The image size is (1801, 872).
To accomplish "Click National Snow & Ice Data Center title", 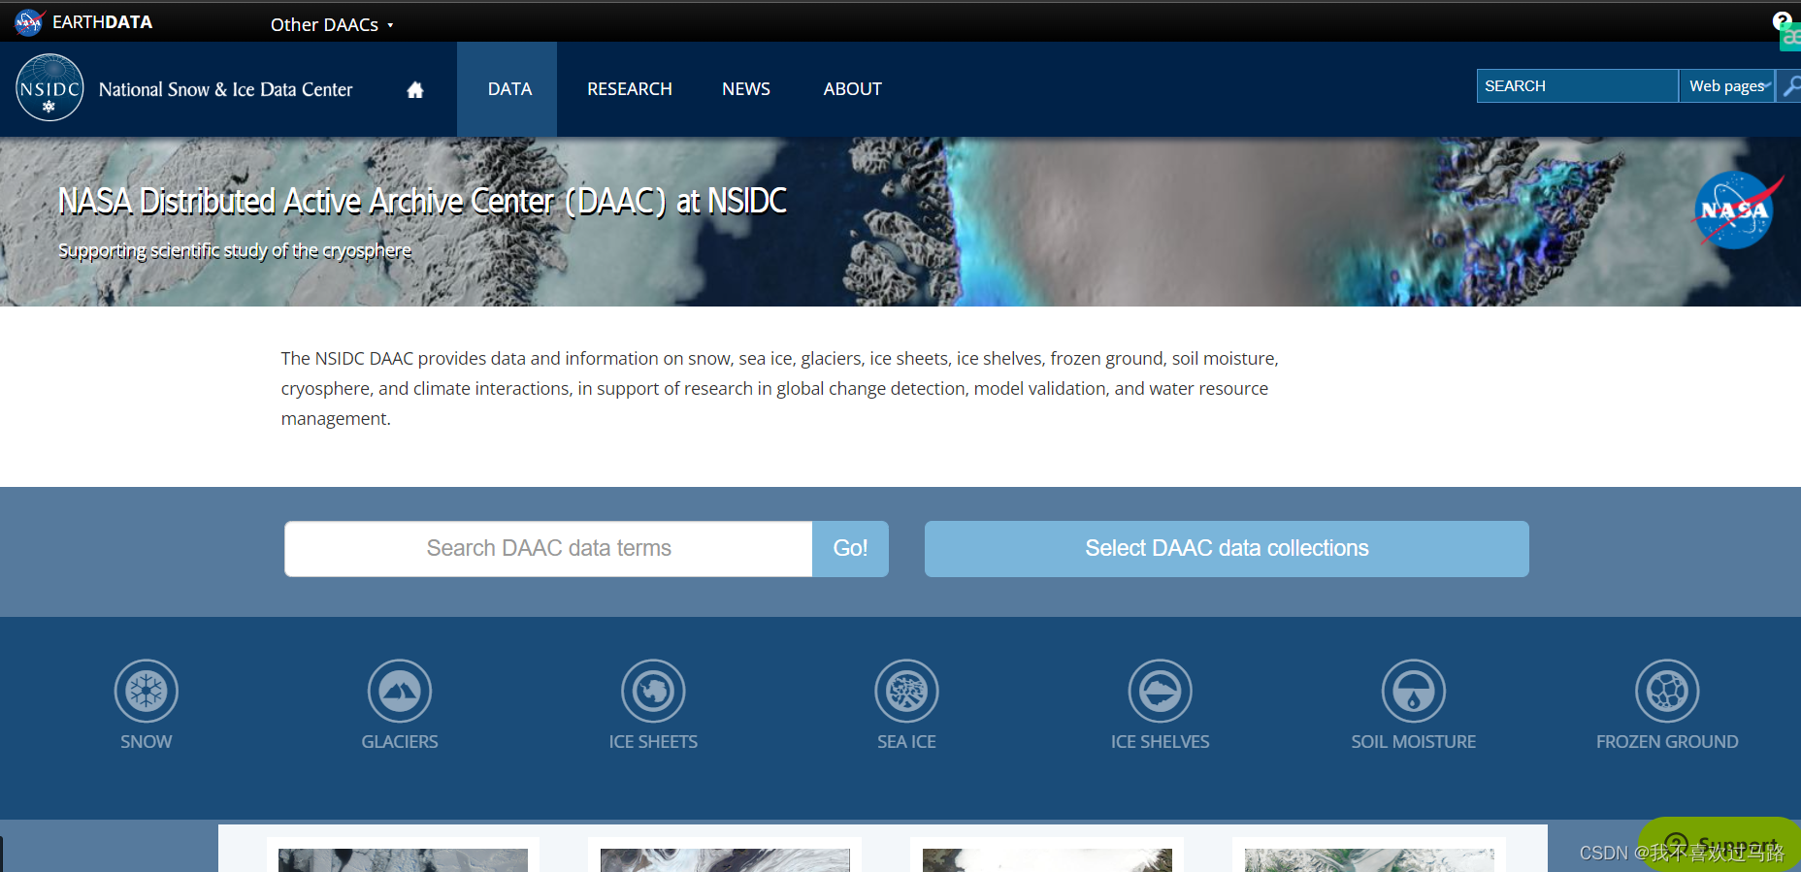I will pos(226,89).
